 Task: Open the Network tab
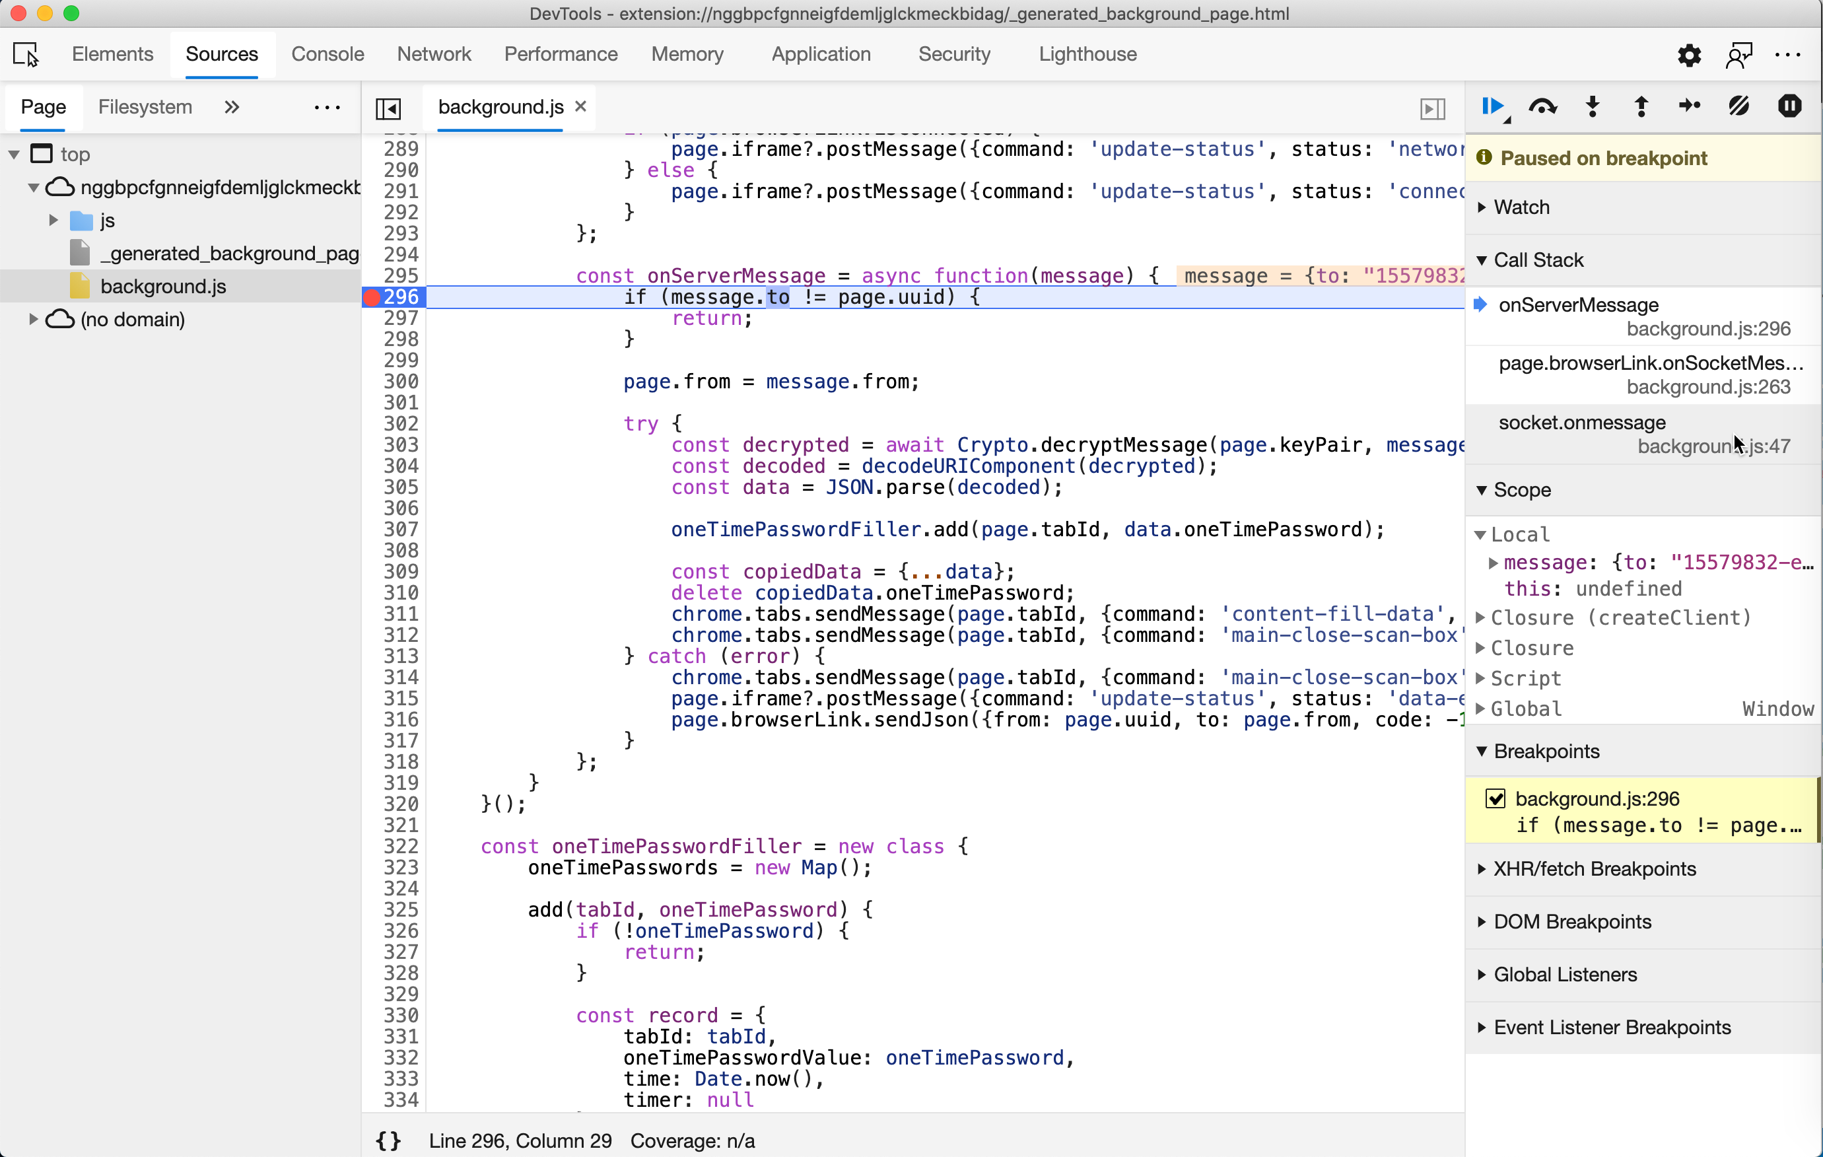coord(434,55)
